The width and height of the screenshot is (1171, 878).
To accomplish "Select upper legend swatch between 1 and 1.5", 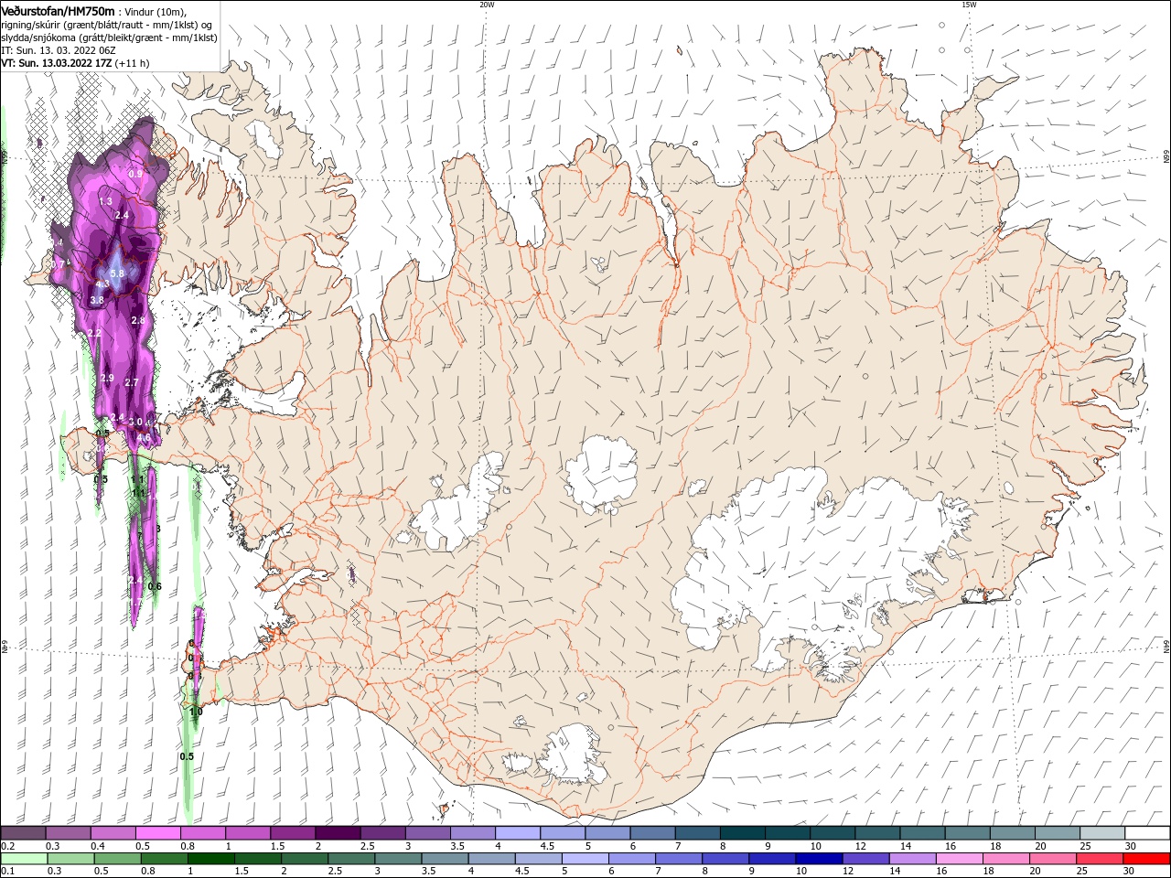I will tap(247, 833).
